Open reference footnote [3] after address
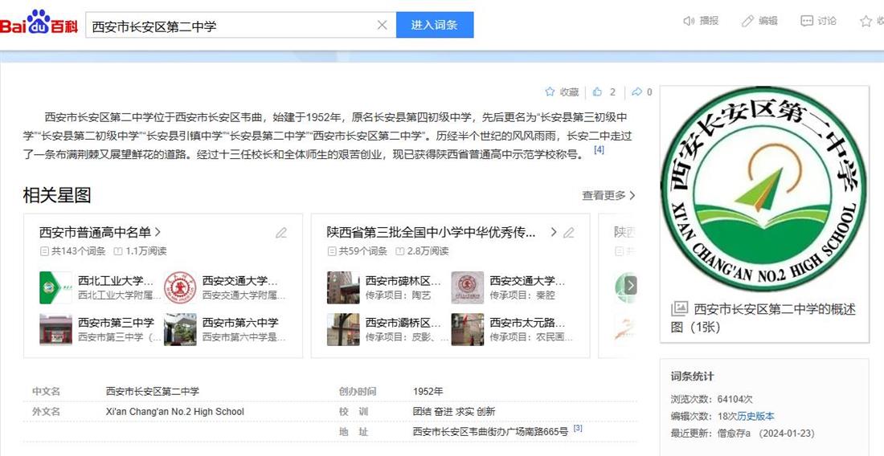 (578, 429)
